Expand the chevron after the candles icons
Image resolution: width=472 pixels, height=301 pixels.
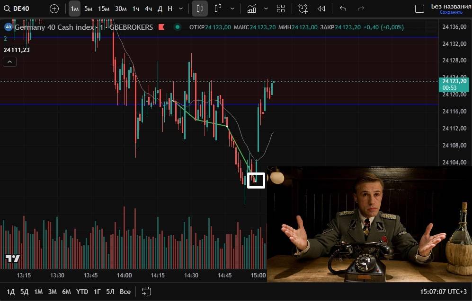click(x=232, y=9)
